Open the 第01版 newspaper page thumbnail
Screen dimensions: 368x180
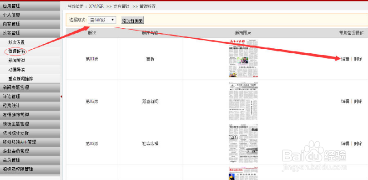coord(243,58)
